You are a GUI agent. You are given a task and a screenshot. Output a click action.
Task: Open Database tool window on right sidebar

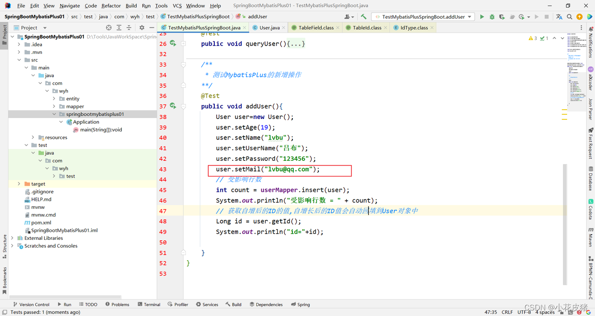coord(591,178)
